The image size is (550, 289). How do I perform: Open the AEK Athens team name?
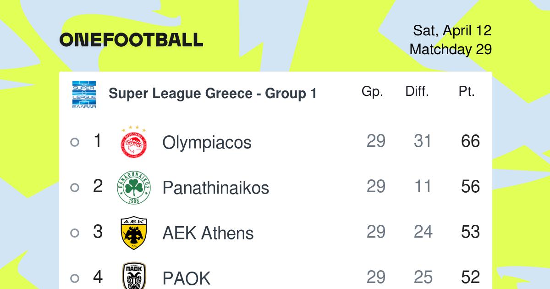pos(208,233)
